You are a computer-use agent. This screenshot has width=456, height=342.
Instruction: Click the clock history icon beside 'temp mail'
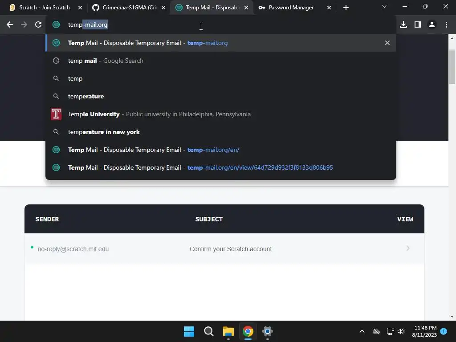tap(56, 61)
